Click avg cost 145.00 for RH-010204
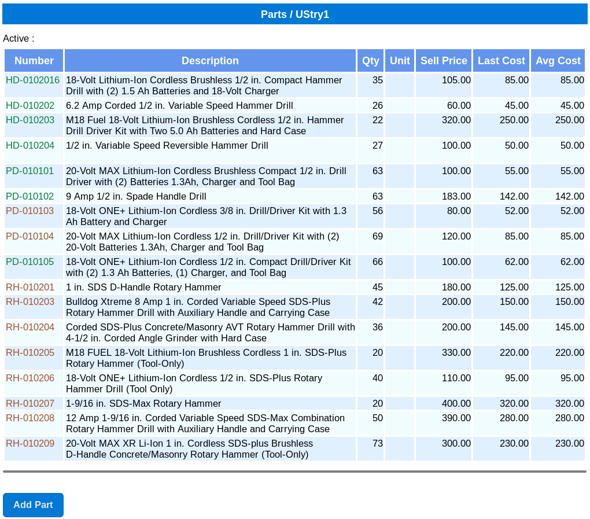Screen dimensions: 590x519 click(x=570, y=327)
